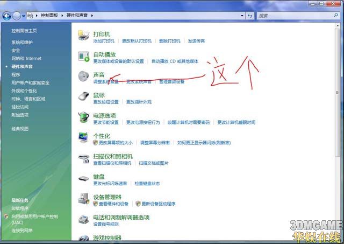Open 卸载程序 recent task
The width and height of the screenshot is (344, 244).
pos(20,208)
